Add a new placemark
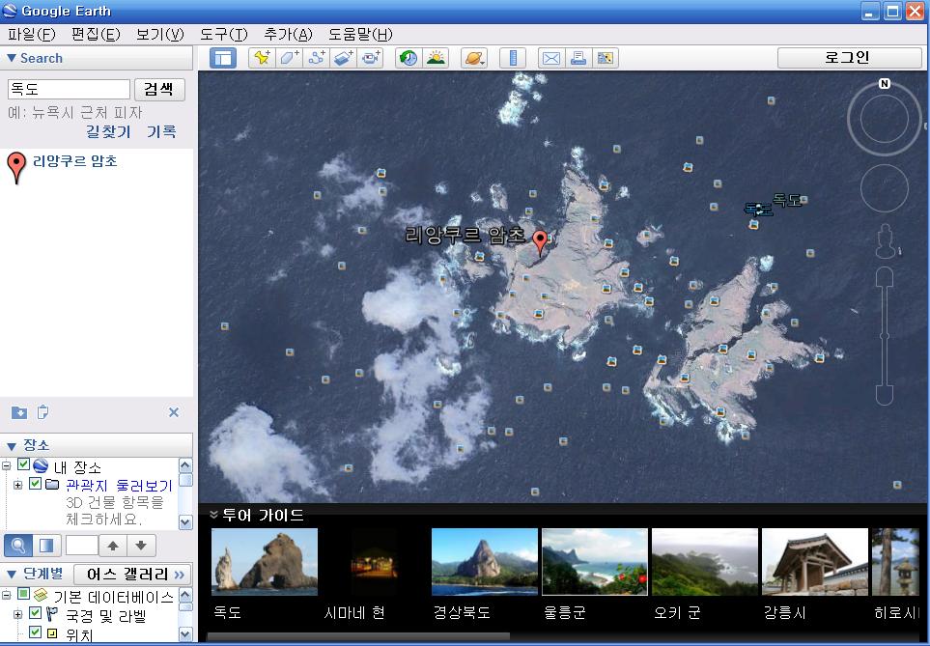Image resolution: width=930 pixels, height=646 pixels. click(261, 58)
